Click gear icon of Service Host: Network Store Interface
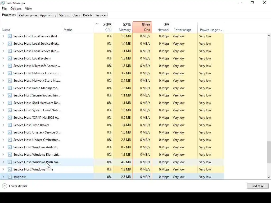 click(10, 81)
